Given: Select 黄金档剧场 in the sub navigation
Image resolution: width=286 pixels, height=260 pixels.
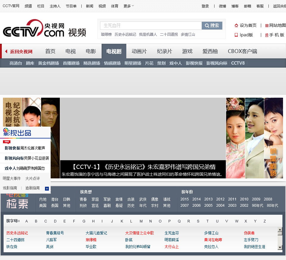Looking at the screenshot, I should [x=49, y=63].
